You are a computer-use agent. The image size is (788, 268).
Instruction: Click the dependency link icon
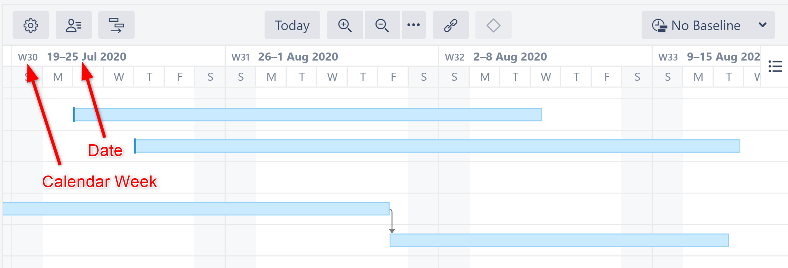[x=450, y=25]
